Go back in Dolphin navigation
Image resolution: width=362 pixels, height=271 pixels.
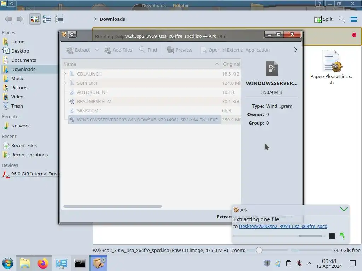8,19
